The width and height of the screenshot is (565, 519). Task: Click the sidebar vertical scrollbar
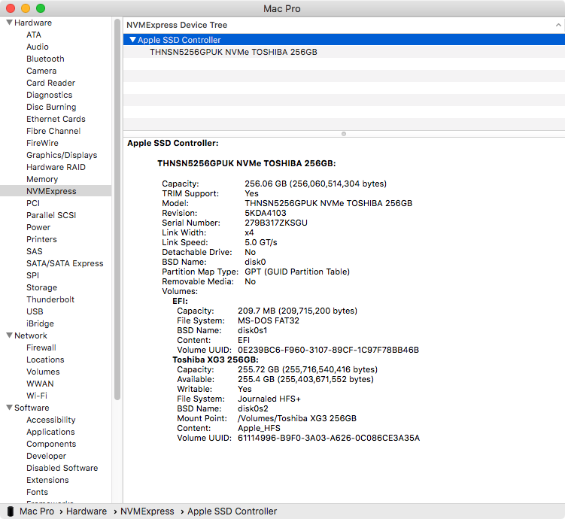[117, 210]
